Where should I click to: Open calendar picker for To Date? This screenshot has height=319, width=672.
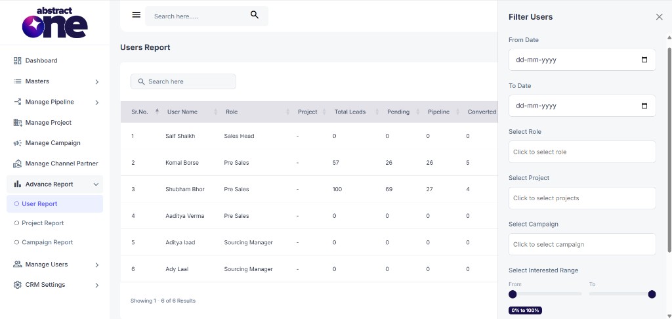pos(644,106)
